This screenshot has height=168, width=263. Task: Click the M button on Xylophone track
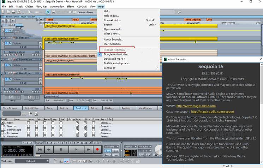coord(11,92)
